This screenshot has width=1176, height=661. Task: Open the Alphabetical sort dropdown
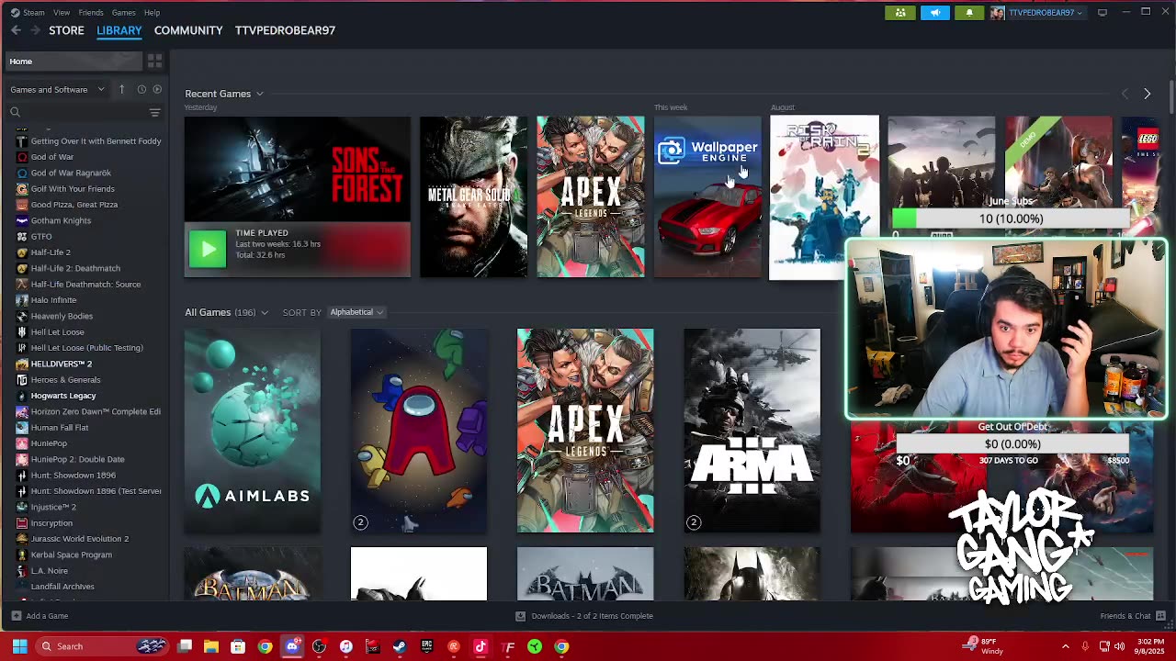tap(356, 312)
